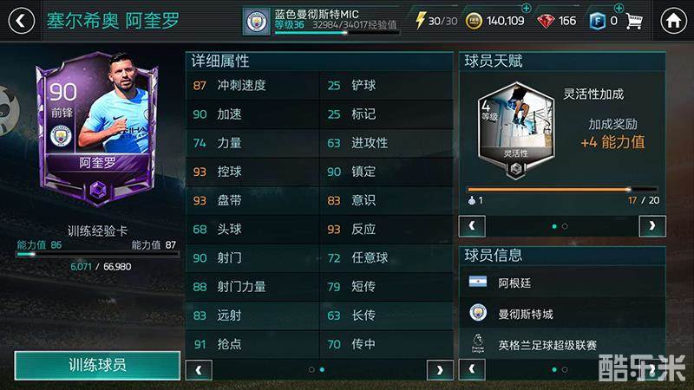Image resolution: width=694 pixels, height=390 pixels.
Task: Tap the lightning energy icon
Action: click(420, 20)
